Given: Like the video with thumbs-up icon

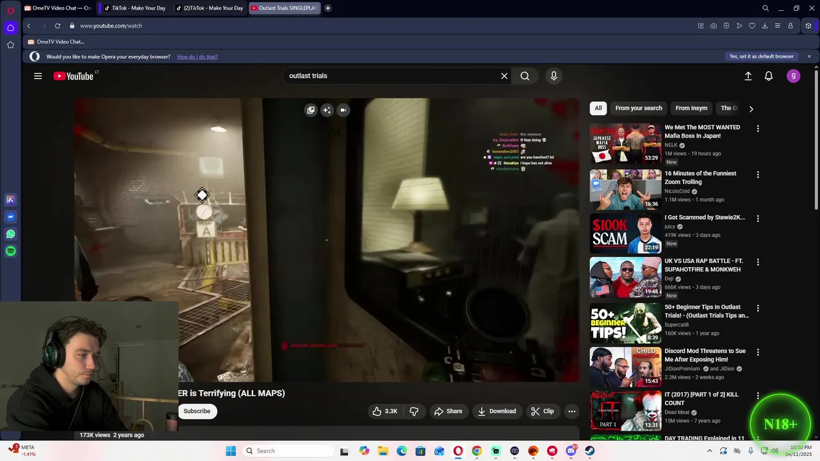Looking at the screenshot, I should tap(384, 411).
